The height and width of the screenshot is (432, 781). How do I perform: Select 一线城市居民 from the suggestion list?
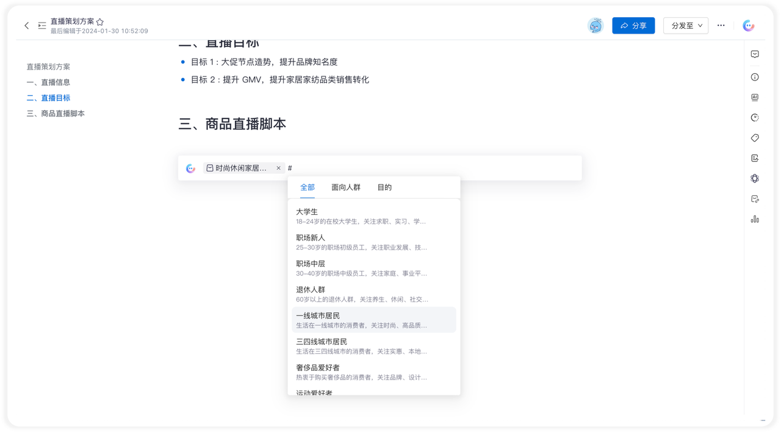point(373,320)
